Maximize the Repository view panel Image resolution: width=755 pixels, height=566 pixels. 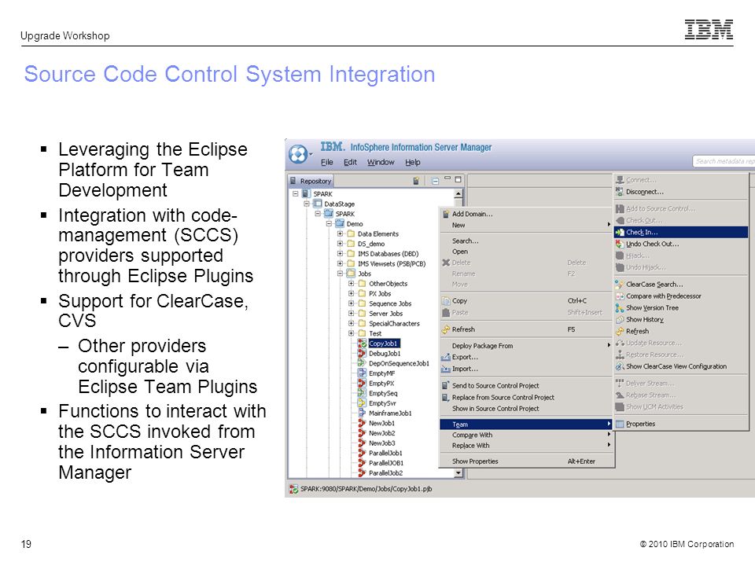[459, 179]
